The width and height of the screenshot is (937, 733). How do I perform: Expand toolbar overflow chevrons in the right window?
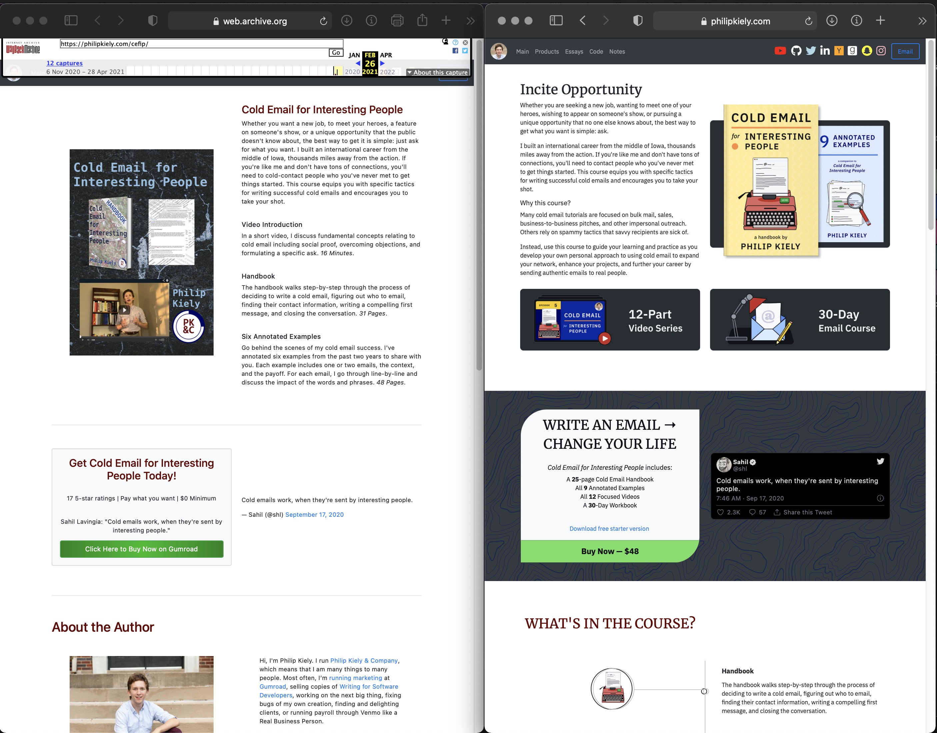click(x=922, y=21)
